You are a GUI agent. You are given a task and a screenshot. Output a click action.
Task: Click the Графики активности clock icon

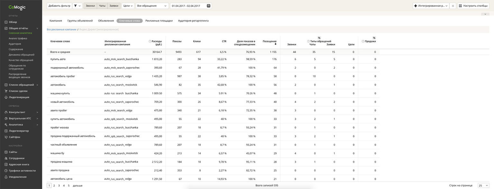(6, 171)
